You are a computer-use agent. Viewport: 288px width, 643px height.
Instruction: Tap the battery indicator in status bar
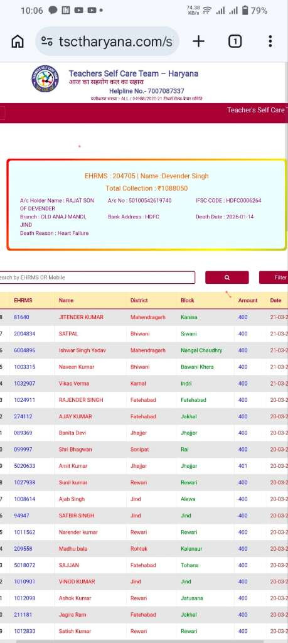click(x=245, y=10)
